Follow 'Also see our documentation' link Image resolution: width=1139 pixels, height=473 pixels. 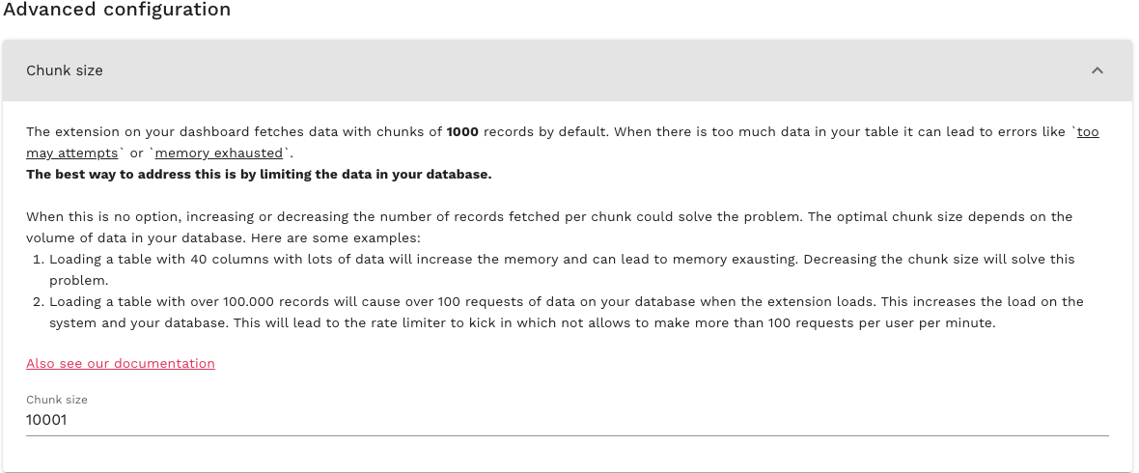(121, 363)
